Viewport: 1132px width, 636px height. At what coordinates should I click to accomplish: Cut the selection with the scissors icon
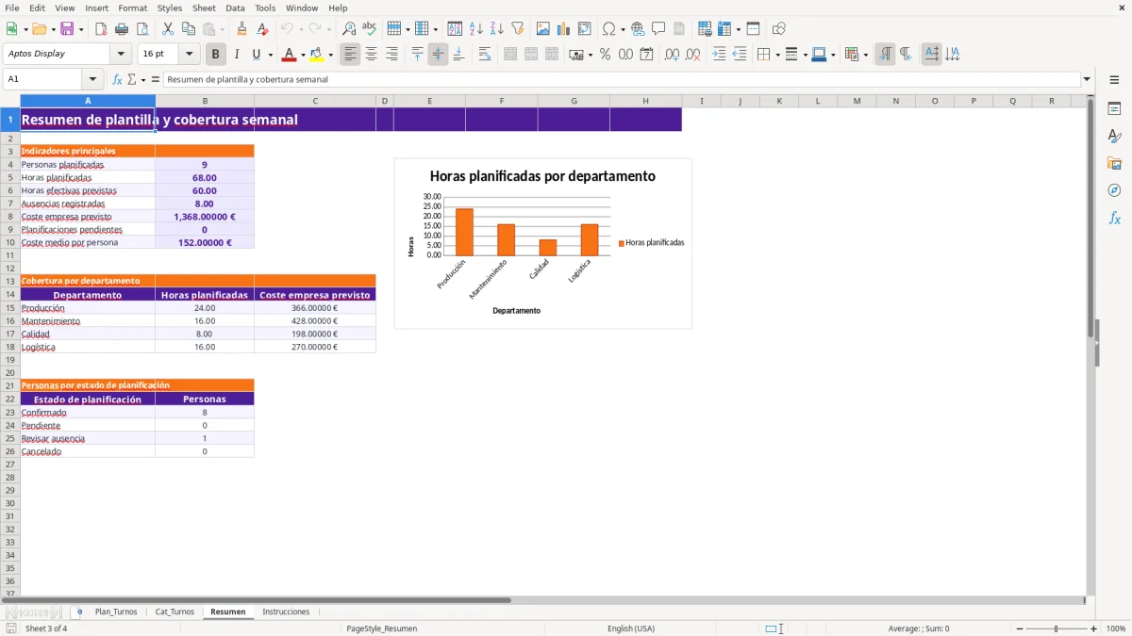[168, 29]
